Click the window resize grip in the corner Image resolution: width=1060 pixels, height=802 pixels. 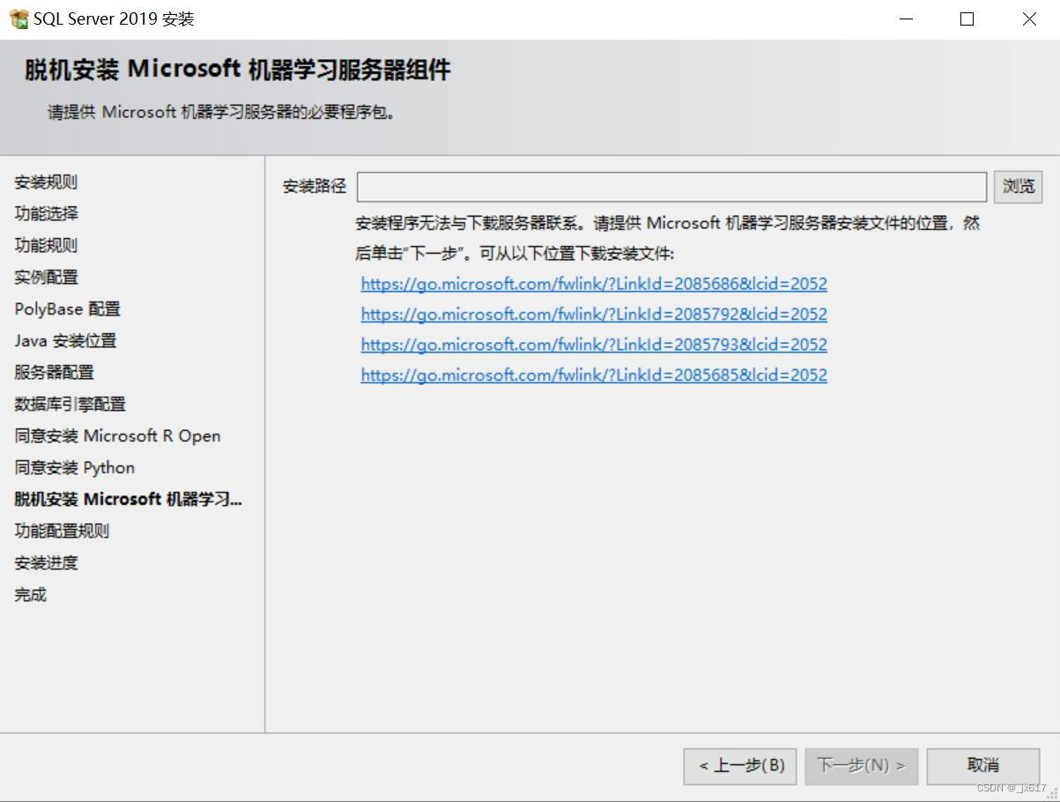coord(1052,793)
